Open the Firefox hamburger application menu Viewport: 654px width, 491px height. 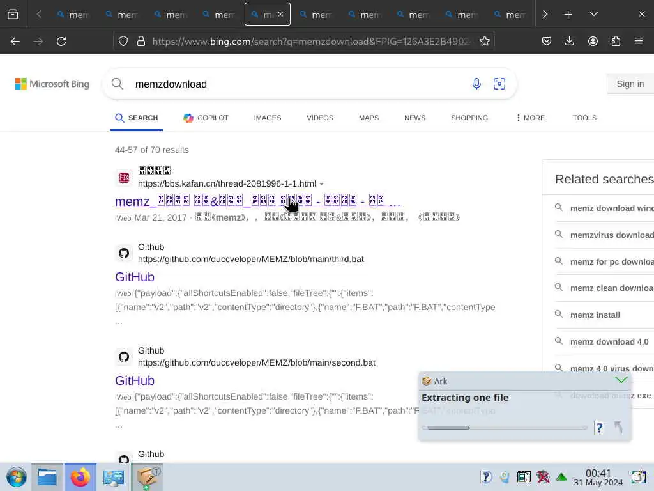click(639, 42)
